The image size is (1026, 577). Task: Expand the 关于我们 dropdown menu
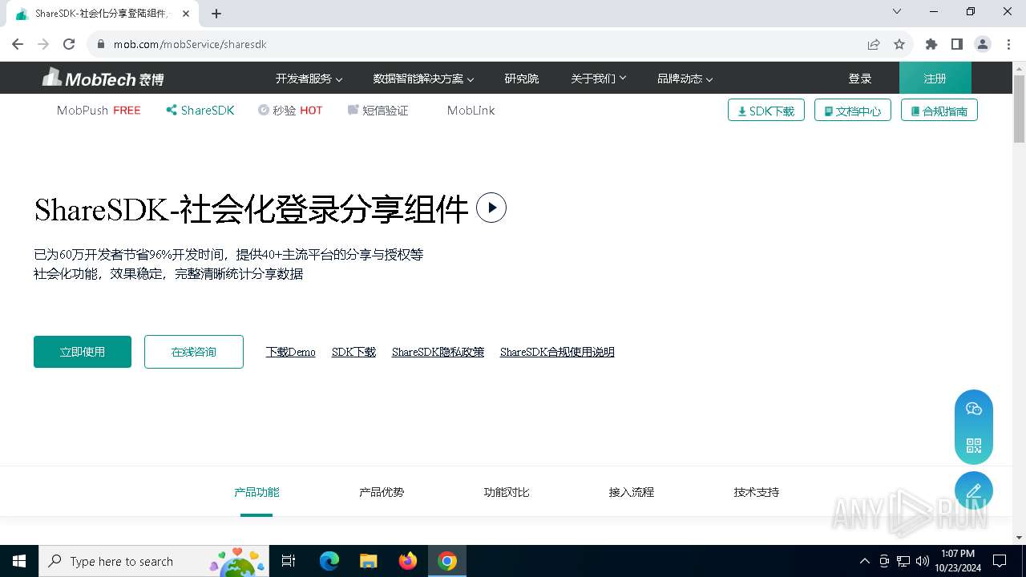tap(599, 79)
